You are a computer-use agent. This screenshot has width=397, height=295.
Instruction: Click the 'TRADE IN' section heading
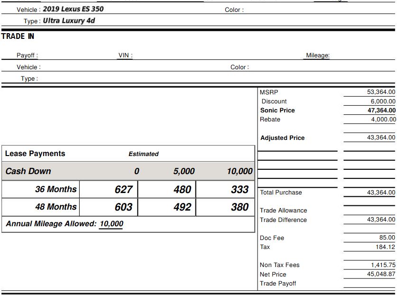[18, 37]
